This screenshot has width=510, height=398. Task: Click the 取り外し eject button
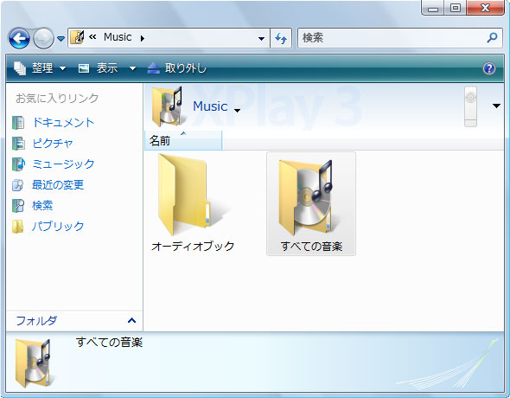(x=176, y=68)
